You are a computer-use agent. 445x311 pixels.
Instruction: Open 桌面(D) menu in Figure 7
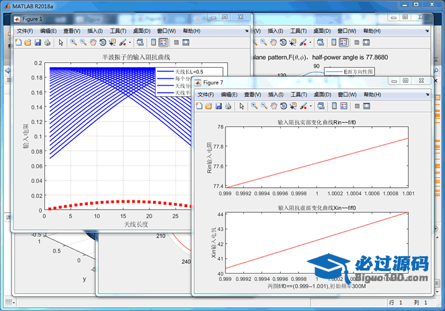(322, 95)
